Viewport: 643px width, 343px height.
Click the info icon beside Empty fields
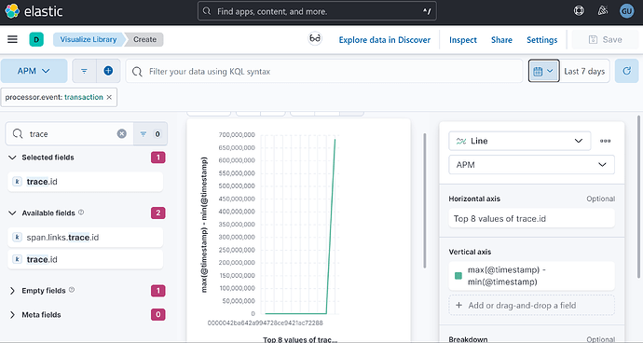tap(72, 290)
